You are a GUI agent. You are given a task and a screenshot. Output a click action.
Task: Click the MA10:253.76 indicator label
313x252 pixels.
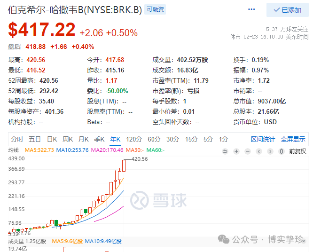click(72, 150)
